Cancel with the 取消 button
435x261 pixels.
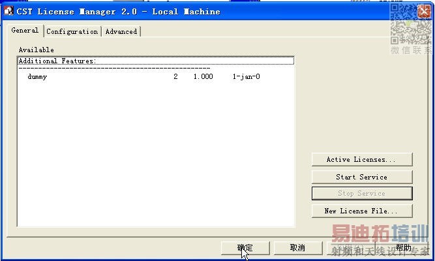[298, 248]
